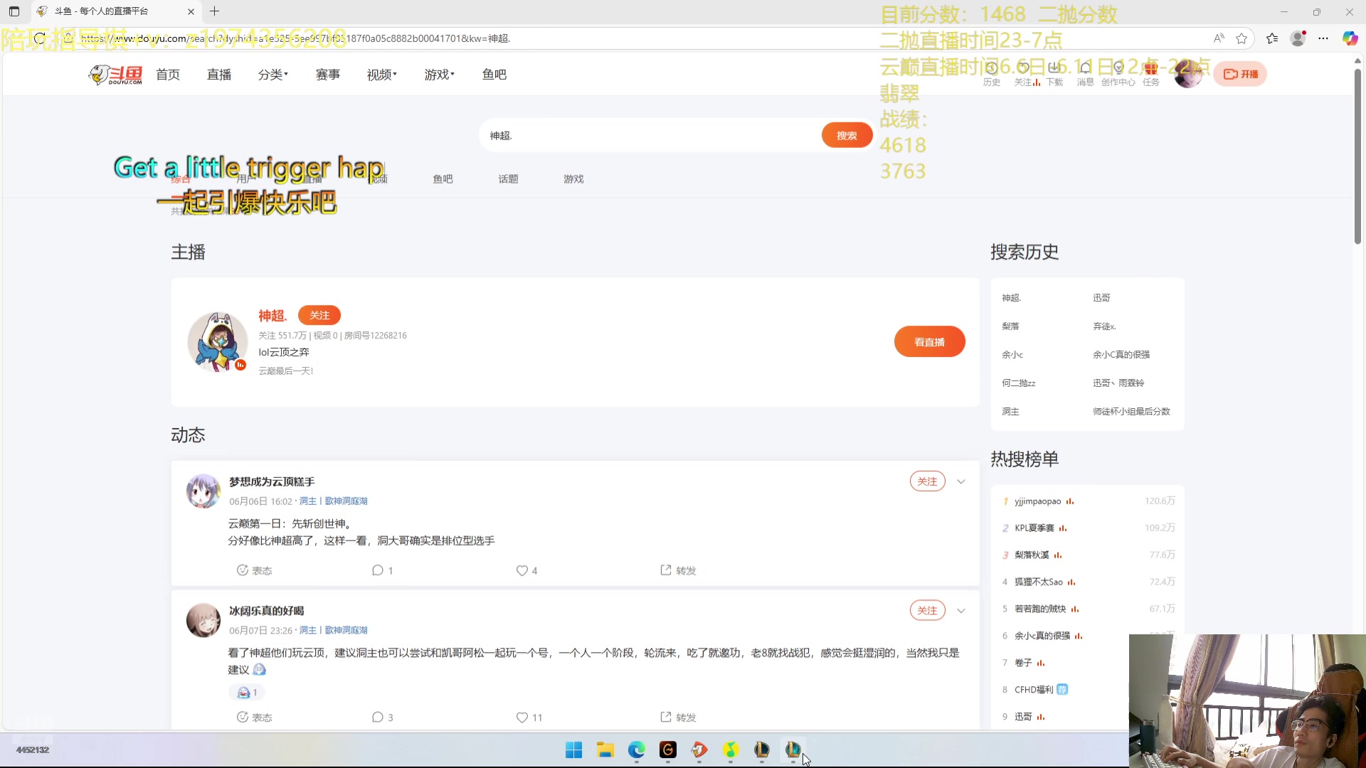This screenshot has width=1366, height=768.
Task: Select search history item 弃徒x.
Action: point(1104,326)
